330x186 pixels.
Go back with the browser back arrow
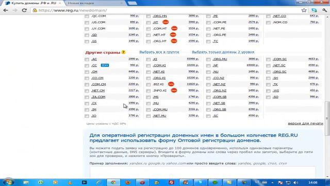pyautogui.click(x=6, y=10)
